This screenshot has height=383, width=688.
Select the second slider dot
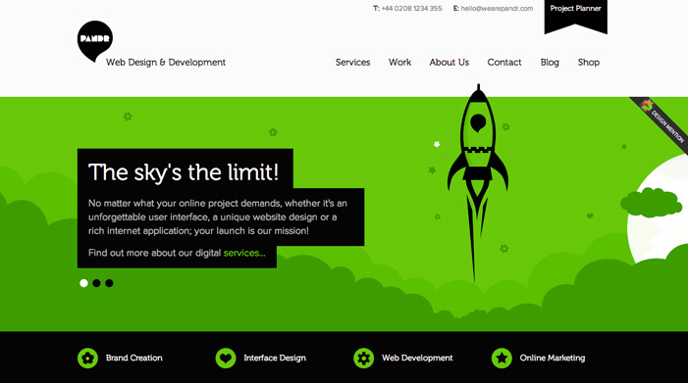pos(96,283)
